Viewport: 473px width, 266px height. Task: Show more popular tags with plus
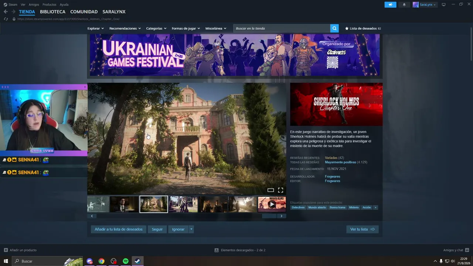pos(375,208)
